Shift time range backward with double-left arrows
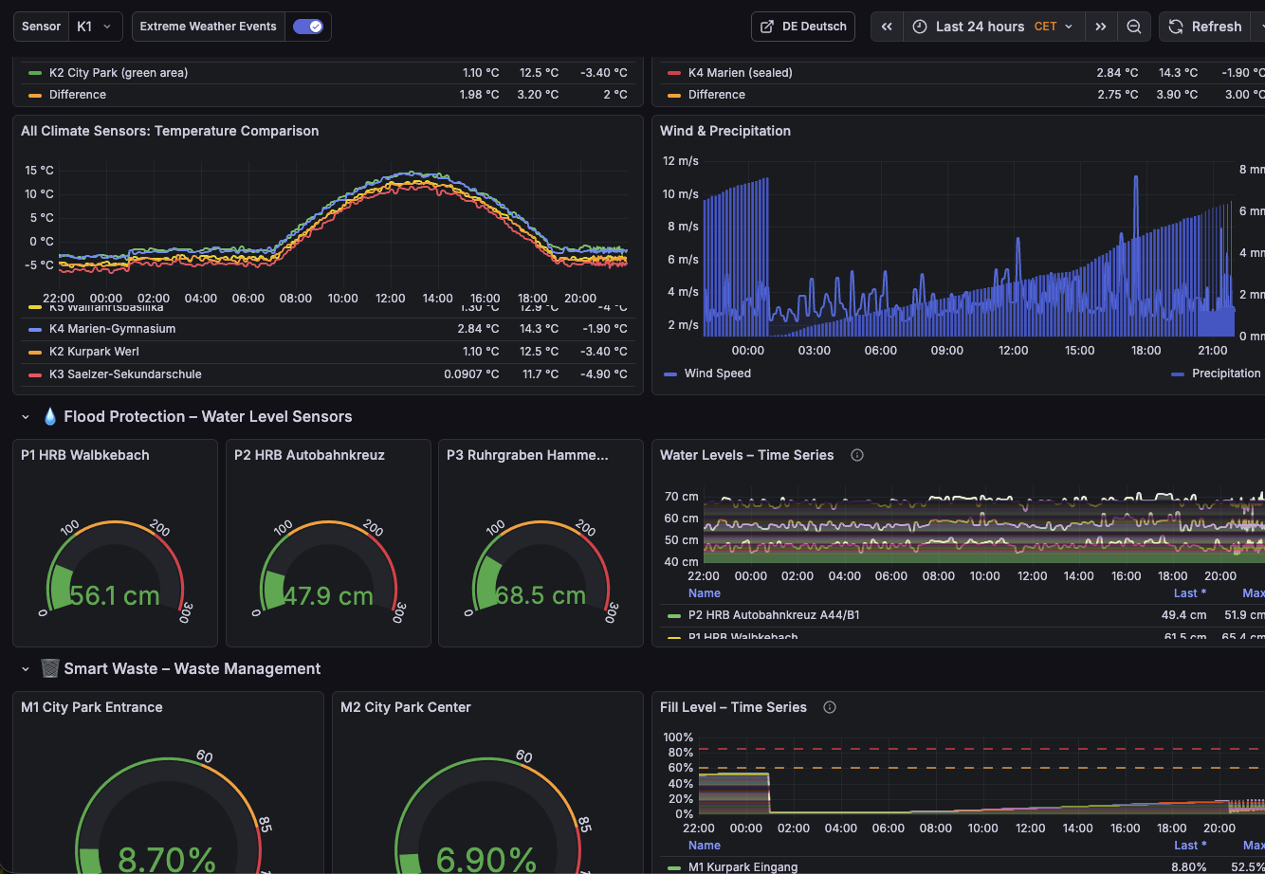1265x874 pixels. [887, 27]
